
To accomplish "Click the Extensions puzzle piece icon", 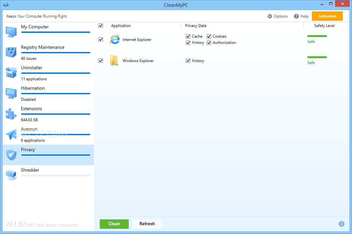I will pos(11,114).
